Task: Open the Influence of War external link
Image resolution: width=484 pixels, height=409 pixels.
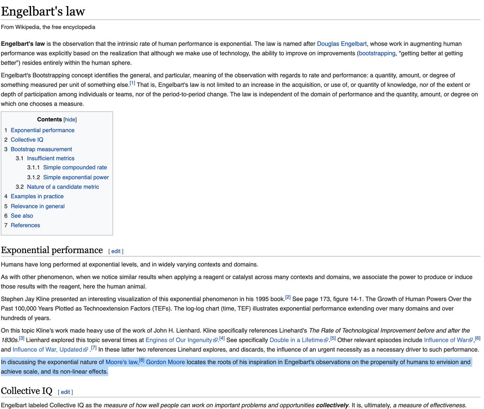Action: [448, 340]
